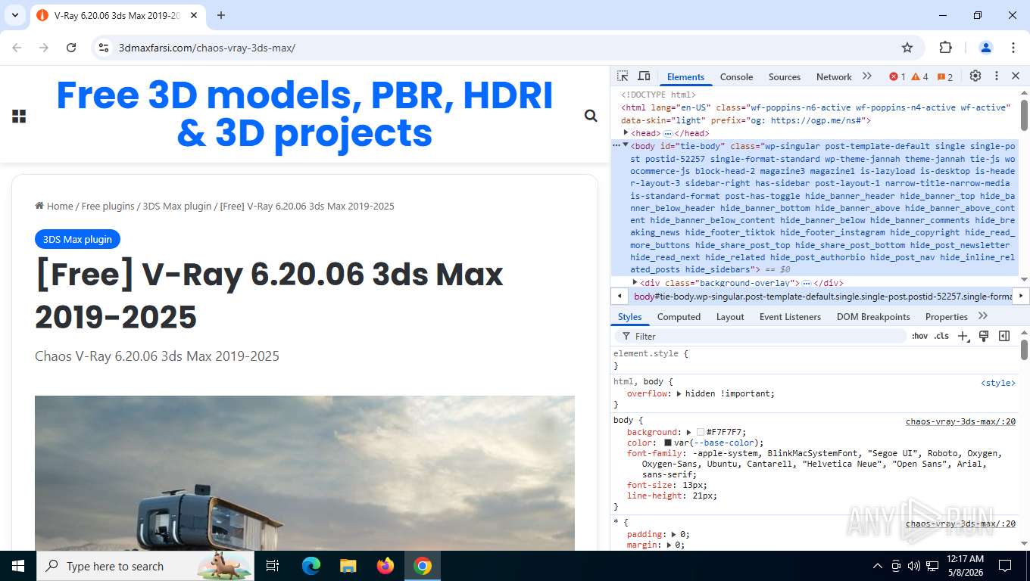
Task: Show more DevTools main tabs chevron
Action: pyautogui.click(x=867, y=76)
